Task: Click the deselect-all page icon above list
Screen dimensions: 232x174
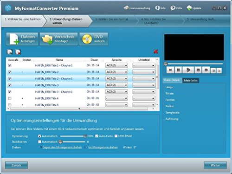Action: coord(18,52)
